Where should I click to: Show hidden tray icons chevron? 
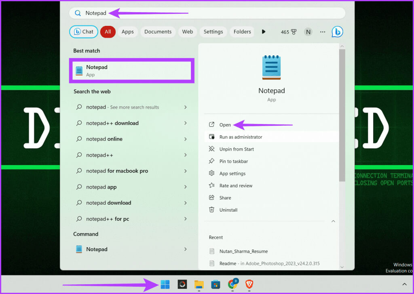pos(404,284)
